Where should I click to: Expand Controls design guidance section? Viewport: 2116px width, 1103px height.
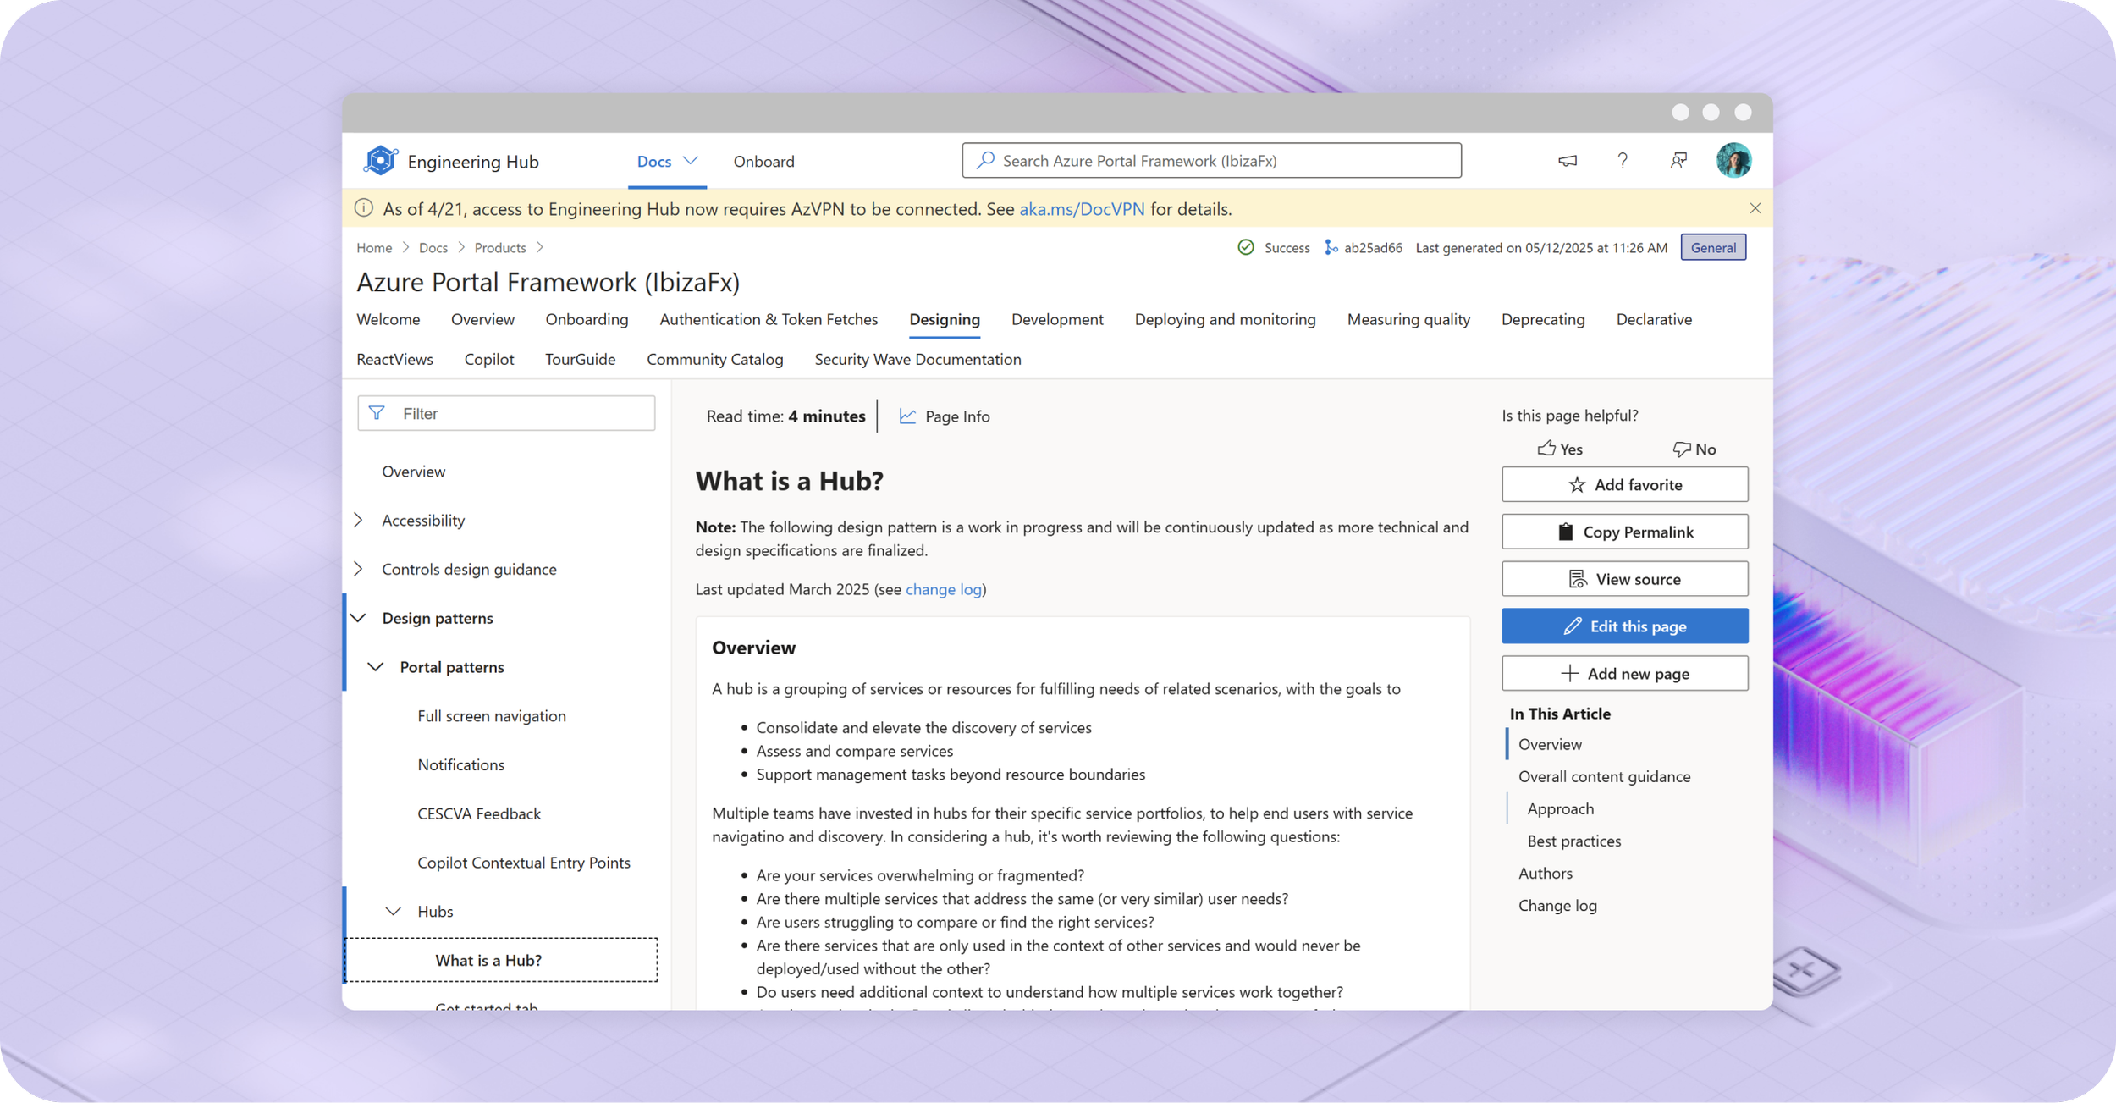(359, 569)
